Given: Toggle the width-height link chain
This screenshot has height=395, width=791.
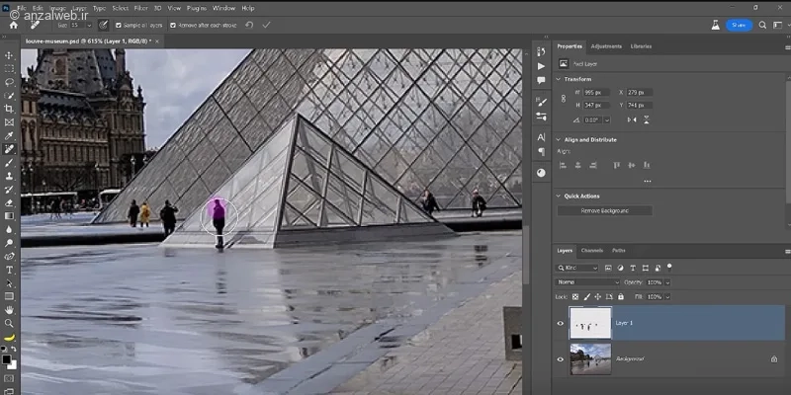Looking at the screenshot, I should click(564, 99).
